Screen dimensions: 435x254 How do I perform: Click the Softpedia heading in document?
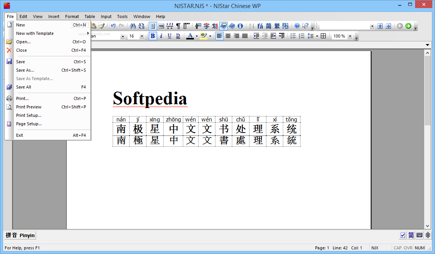pyautogui.click(x=150, y=98)
